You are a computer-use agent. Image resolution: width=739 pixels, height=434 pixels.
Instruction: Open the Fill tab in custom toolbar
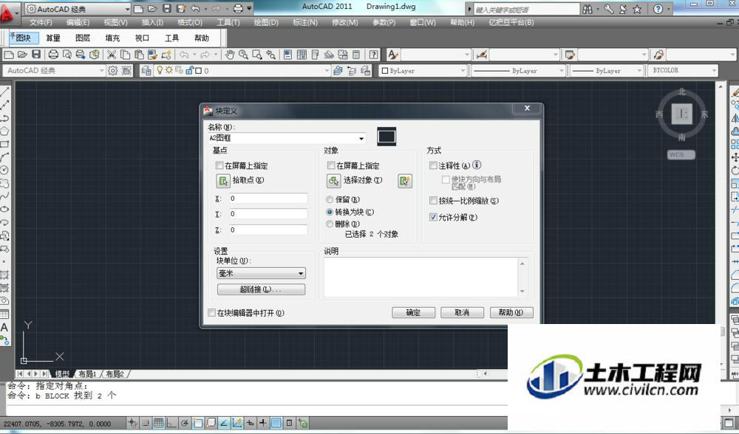tap(112, 38)
